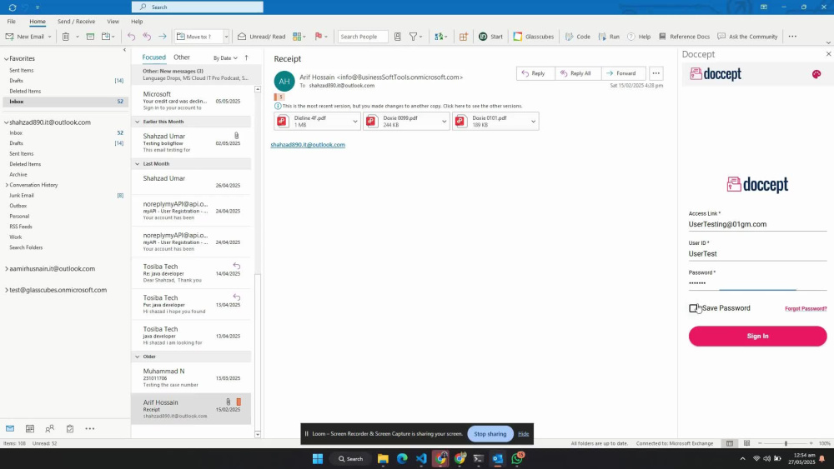
Task: Click Stop sharing in Loom bar
Action: [490, 434]
